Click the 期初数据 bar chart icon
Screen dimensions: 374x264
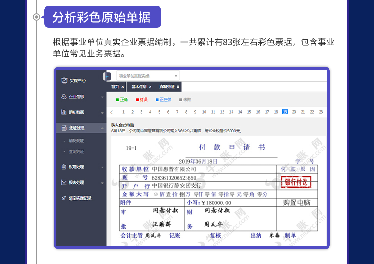[x=64, y=112]
